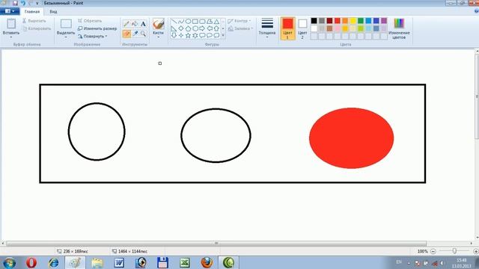Click the Кисти brushes icon
The image size is (479, 269).
158,24
